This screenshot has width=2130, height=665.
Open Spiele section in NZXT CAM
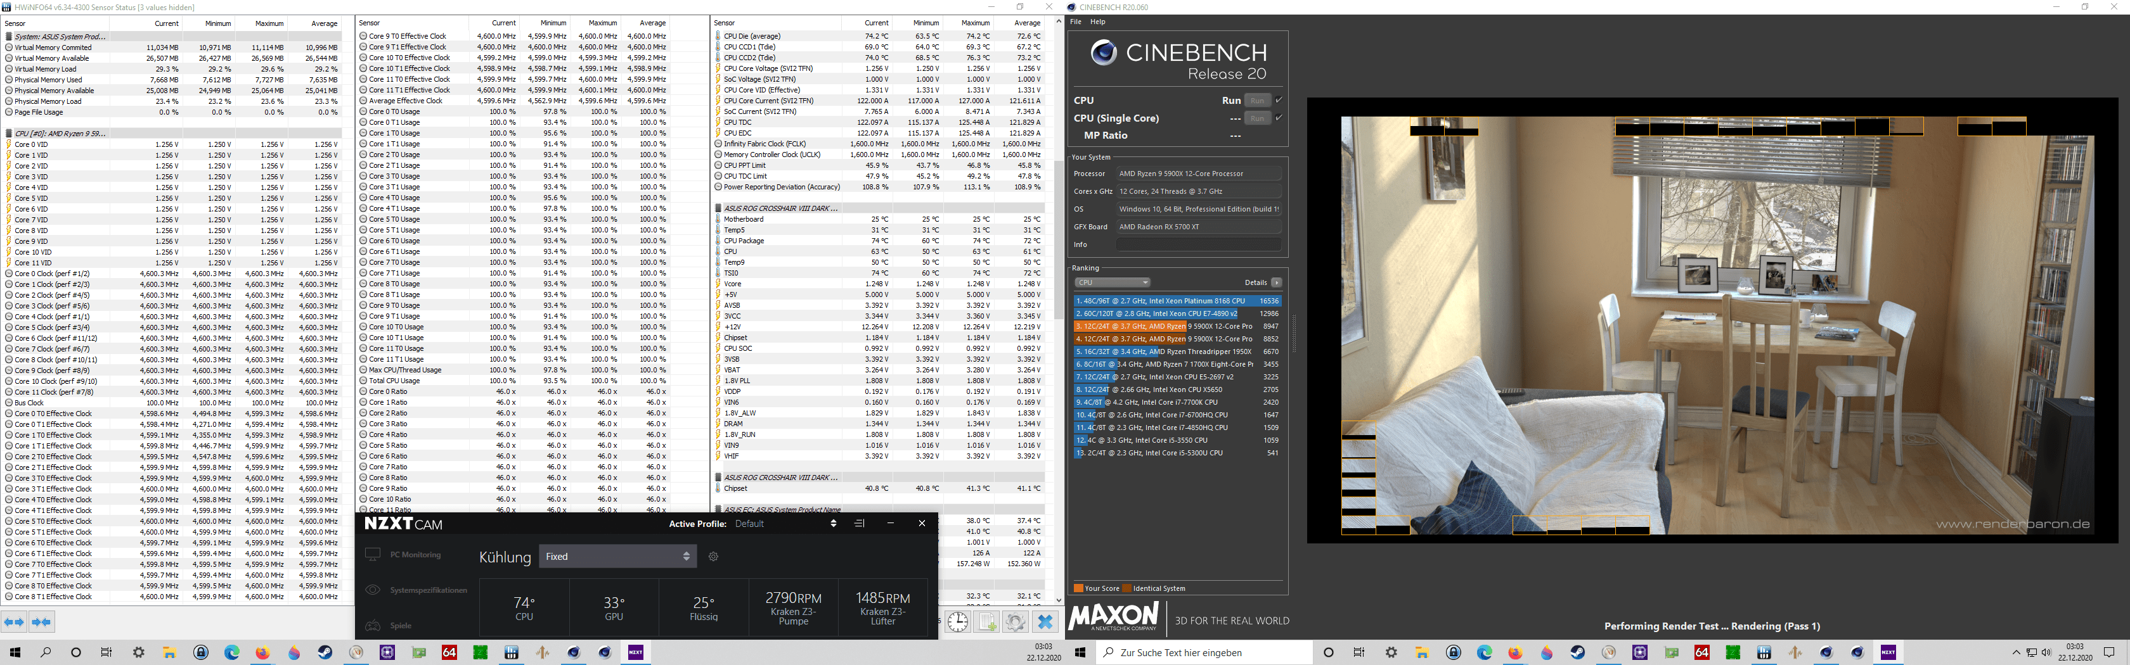[389, 625]
